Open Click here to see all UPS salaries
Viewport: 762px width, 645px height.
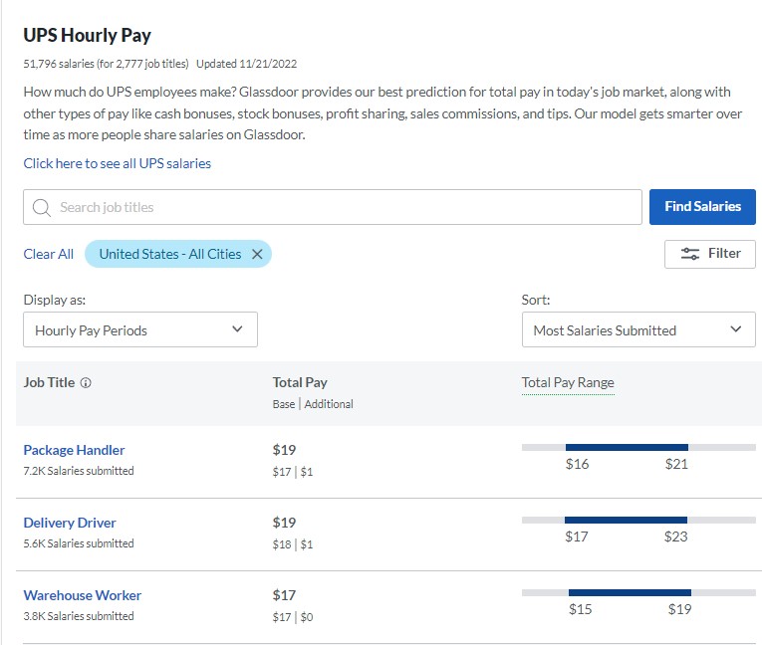118,163
